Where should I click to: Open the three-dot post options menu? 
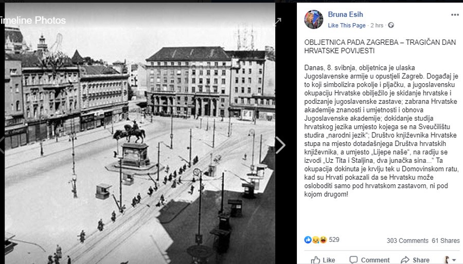click(455, 15)
